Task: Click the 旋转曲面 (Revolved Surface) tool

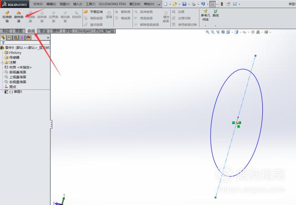Action: pyautogui.click(x=19, y=16)
